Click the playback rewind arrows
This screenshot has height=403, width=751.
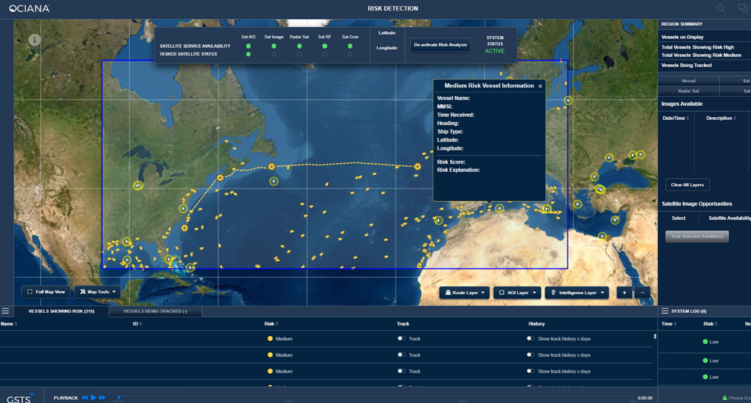(x=85, y=398)
